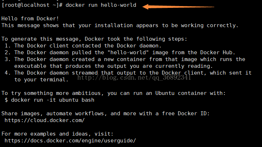Image resolution: width=262 pixels, height=147 pixels.
Task: Click step 3 'The Docker daemon created' line
Action: coord(125,59)
